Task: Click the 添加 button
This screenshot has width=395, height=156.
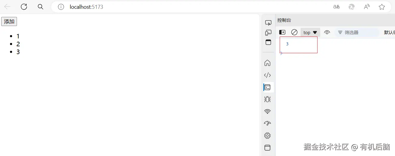Action: pos(9,21)
